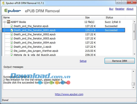Click the 'Succ: 2;Fail: 0' summary cell
Image resolution: width=137 pixels, height=104 pixels.
[x=113, y=22]
